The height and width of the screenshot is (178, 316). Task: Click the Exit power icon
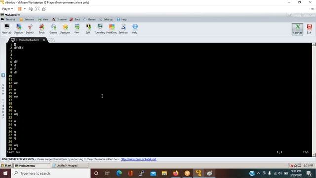coord(309,29)
